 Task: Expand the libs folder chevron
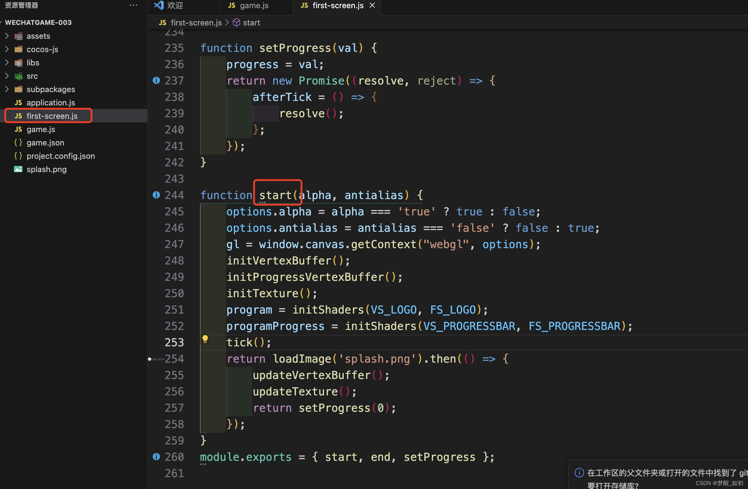click(x=7, y=62)
